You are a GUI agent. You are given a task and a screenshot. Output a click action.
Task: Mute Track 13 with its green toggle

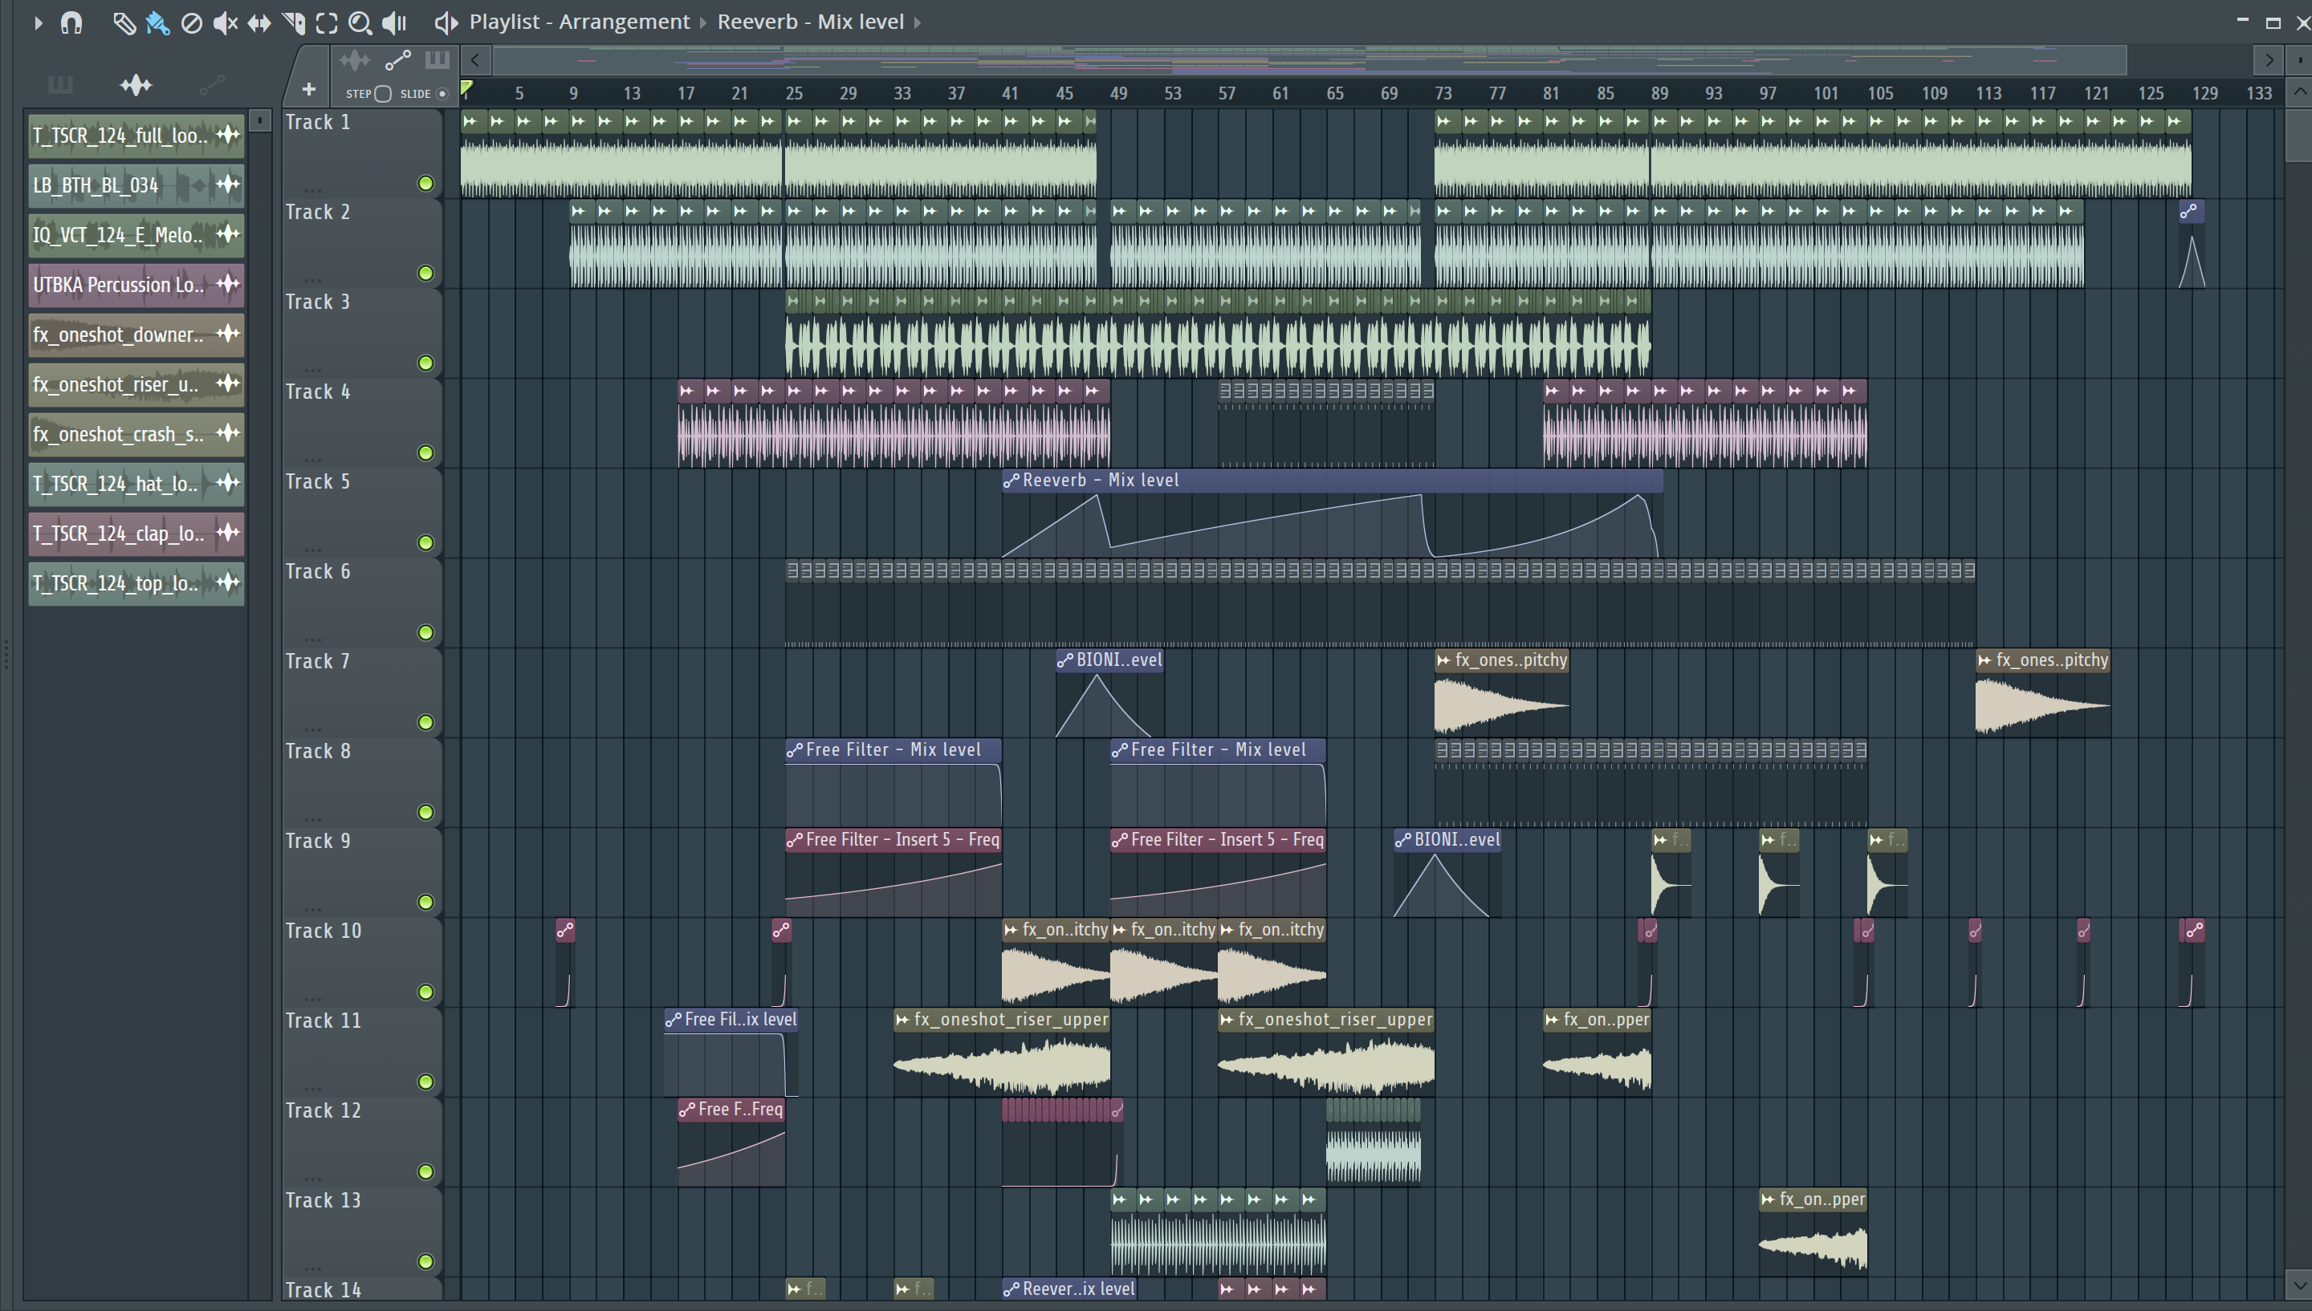426,1262
